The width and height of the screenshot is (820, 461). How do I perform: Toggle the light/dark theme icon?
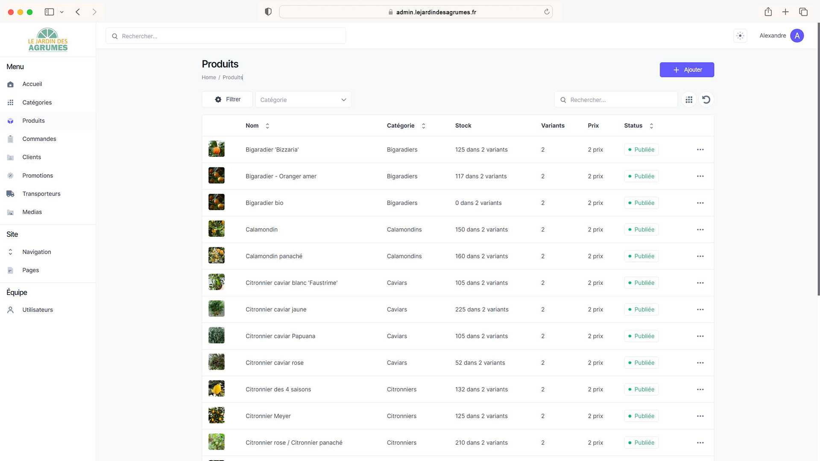(740, 36)
